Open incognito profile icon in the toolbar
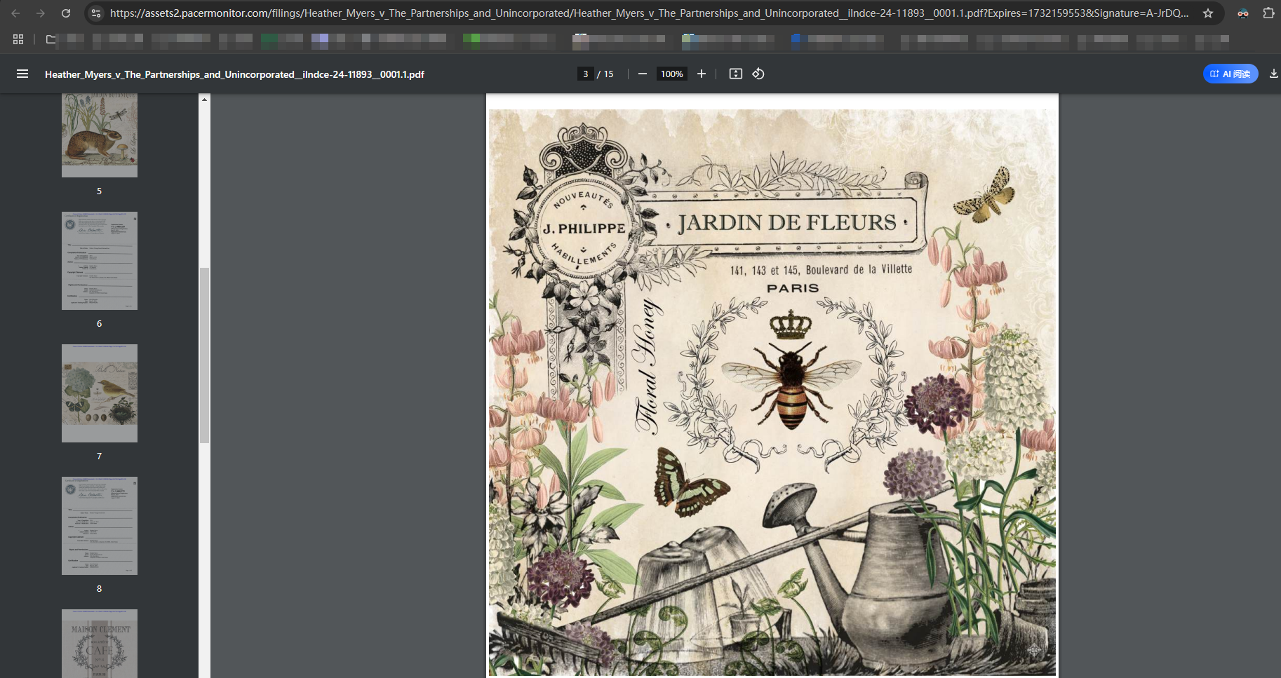The image size is (1281, 678). pos(1243,13)
